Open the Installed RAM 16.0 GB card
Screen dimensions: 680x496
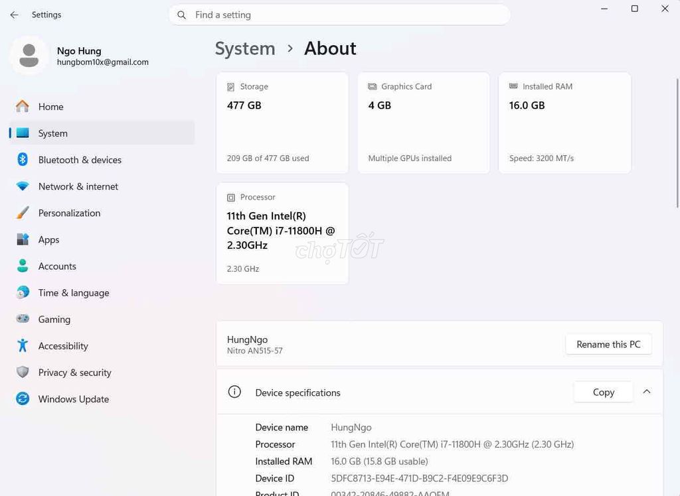564,123
